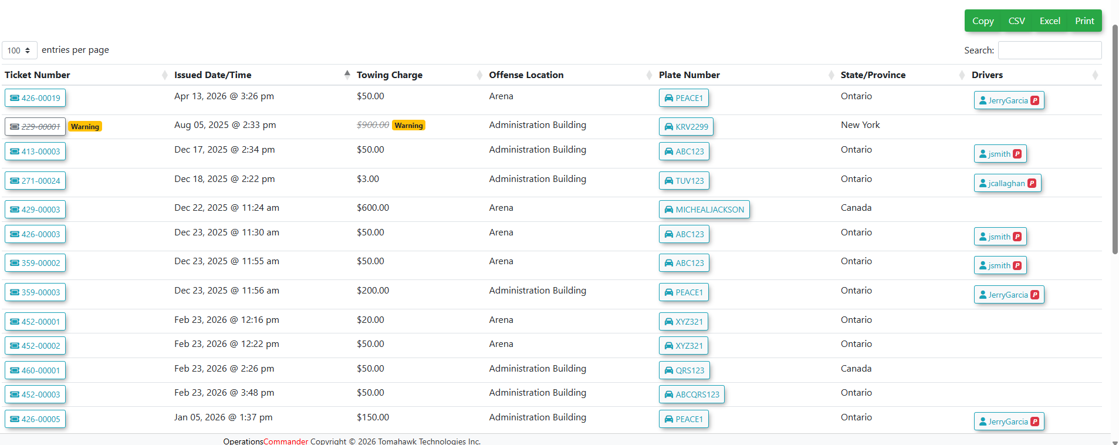The image size is (1119, 445).
Task: Click into the Search input field
Action: click(x=1049, y=50)
